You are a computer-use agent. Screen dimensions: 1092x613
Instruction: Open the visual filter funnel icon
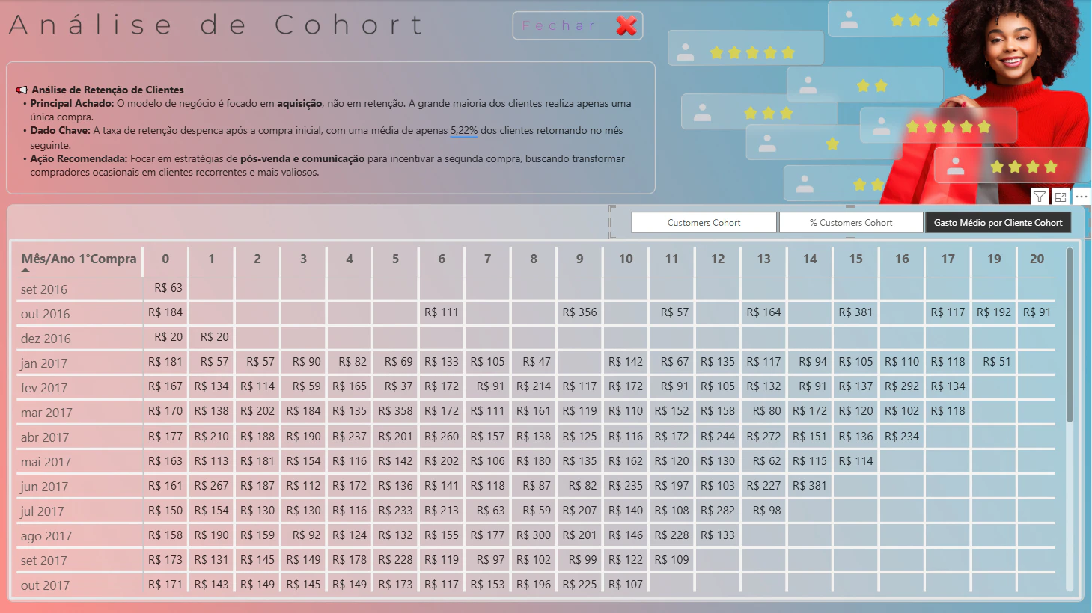click(1040, 197)
